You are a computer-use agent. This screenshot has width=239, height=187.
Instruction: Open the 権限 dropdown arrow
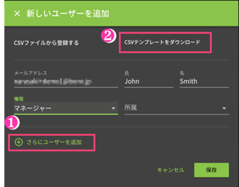[x=113, y=108]
